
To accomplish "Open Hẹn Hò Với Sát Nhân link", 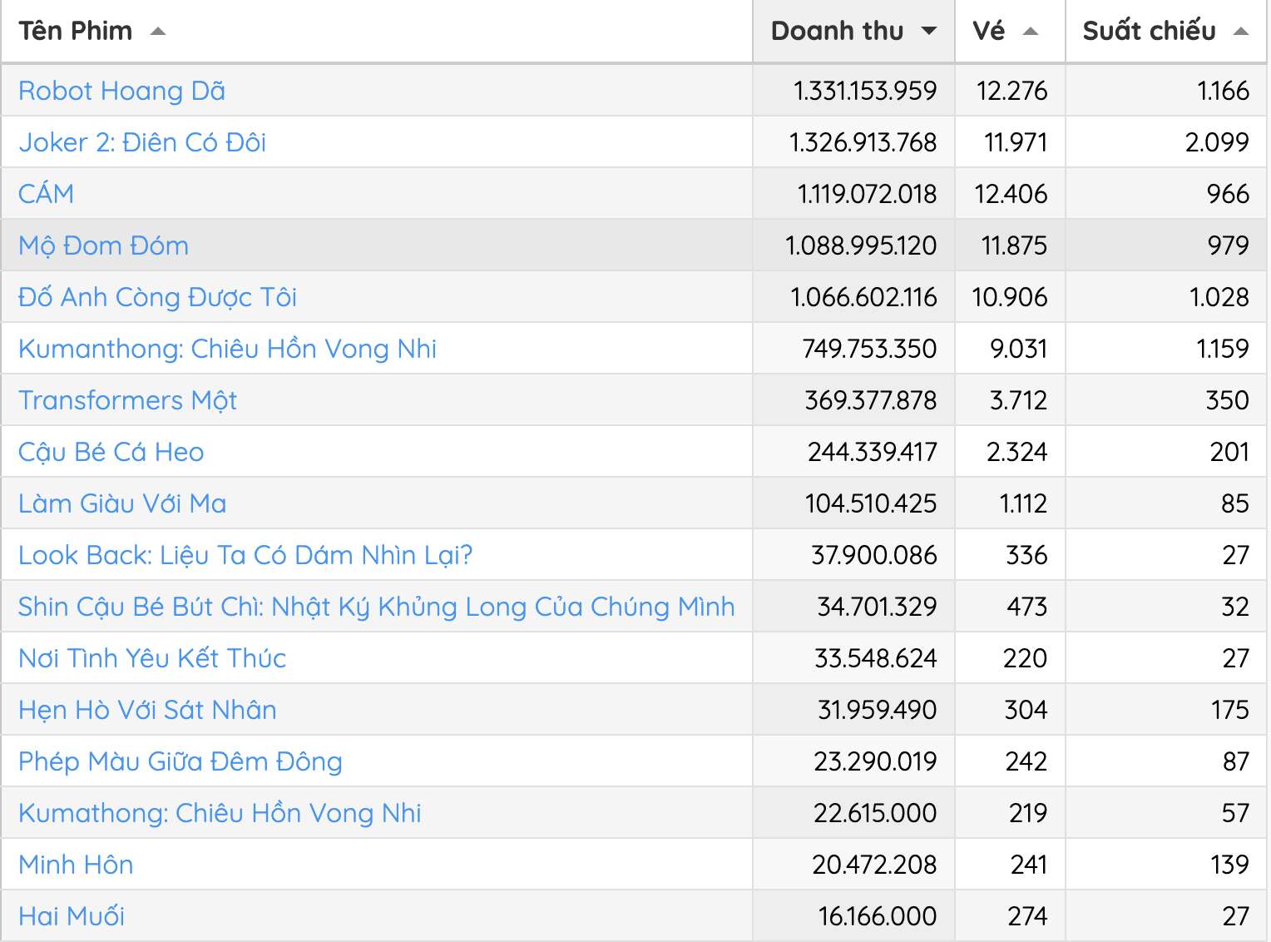I will [147, 710].
